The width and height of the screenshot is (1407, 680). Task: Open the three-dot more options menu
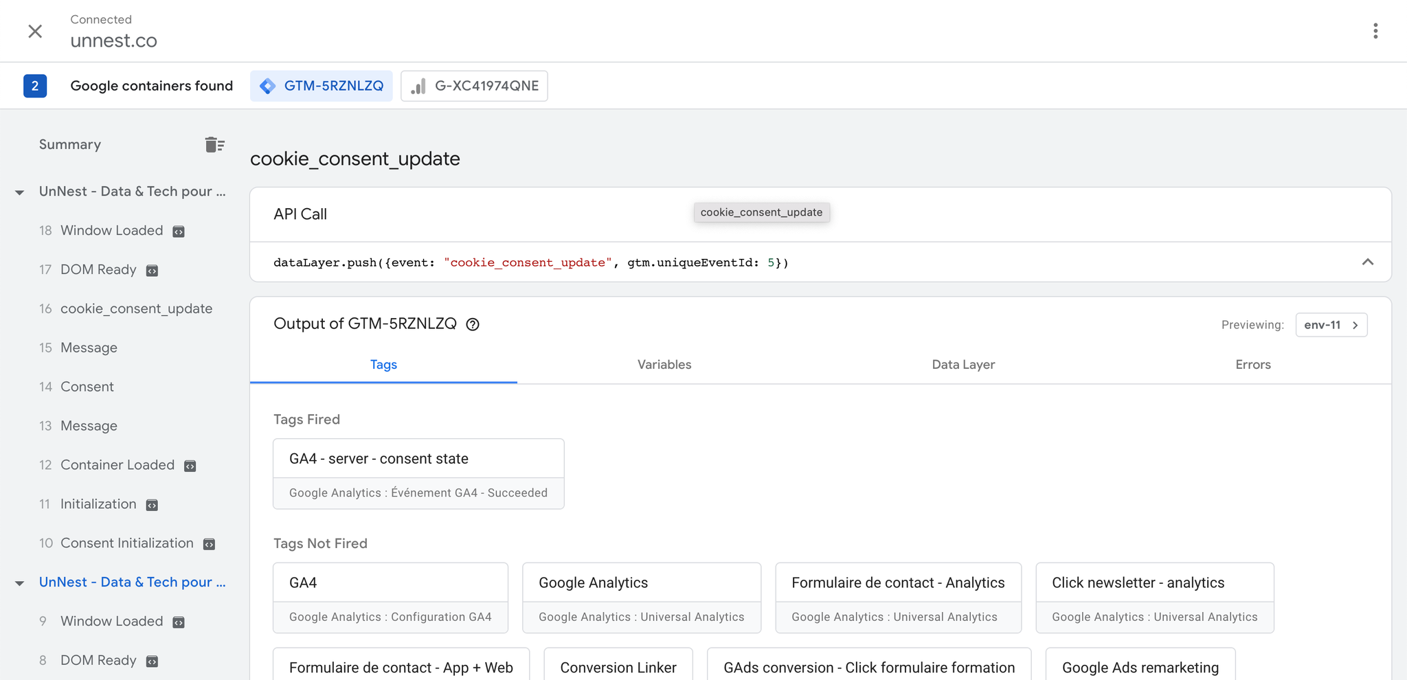[1375, 31]
